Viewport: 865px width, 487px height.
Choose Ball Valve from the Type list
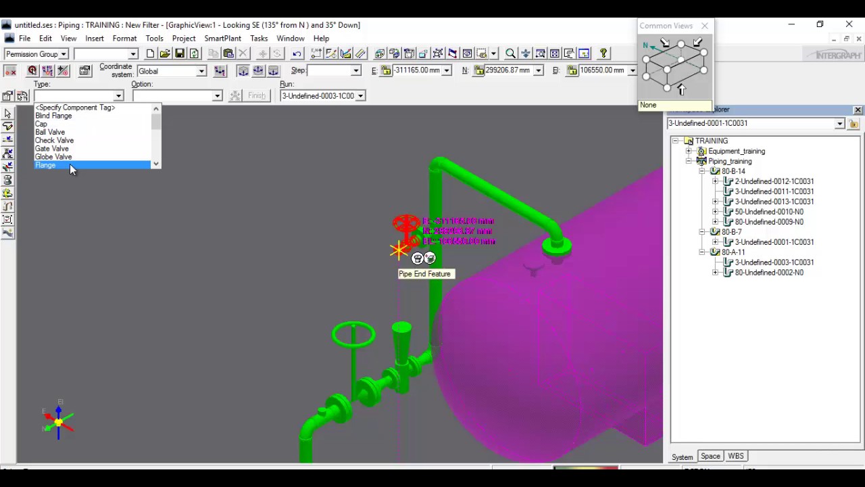pyautogui.click(x=93, y=133)
